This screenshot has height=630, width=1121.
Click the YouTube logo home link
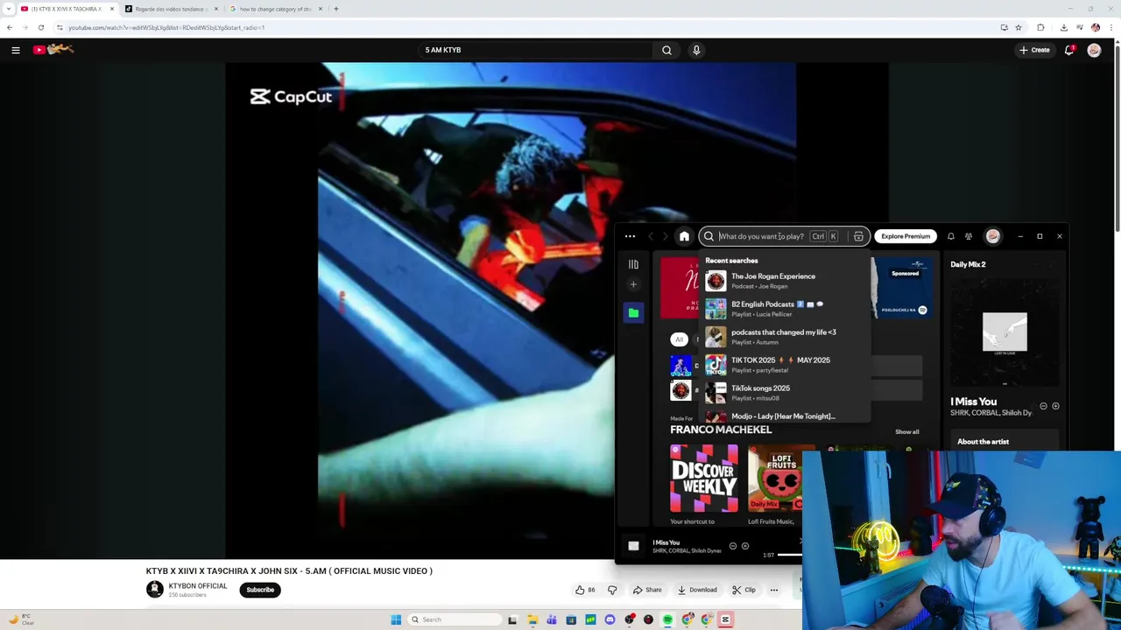pos(53,50)
